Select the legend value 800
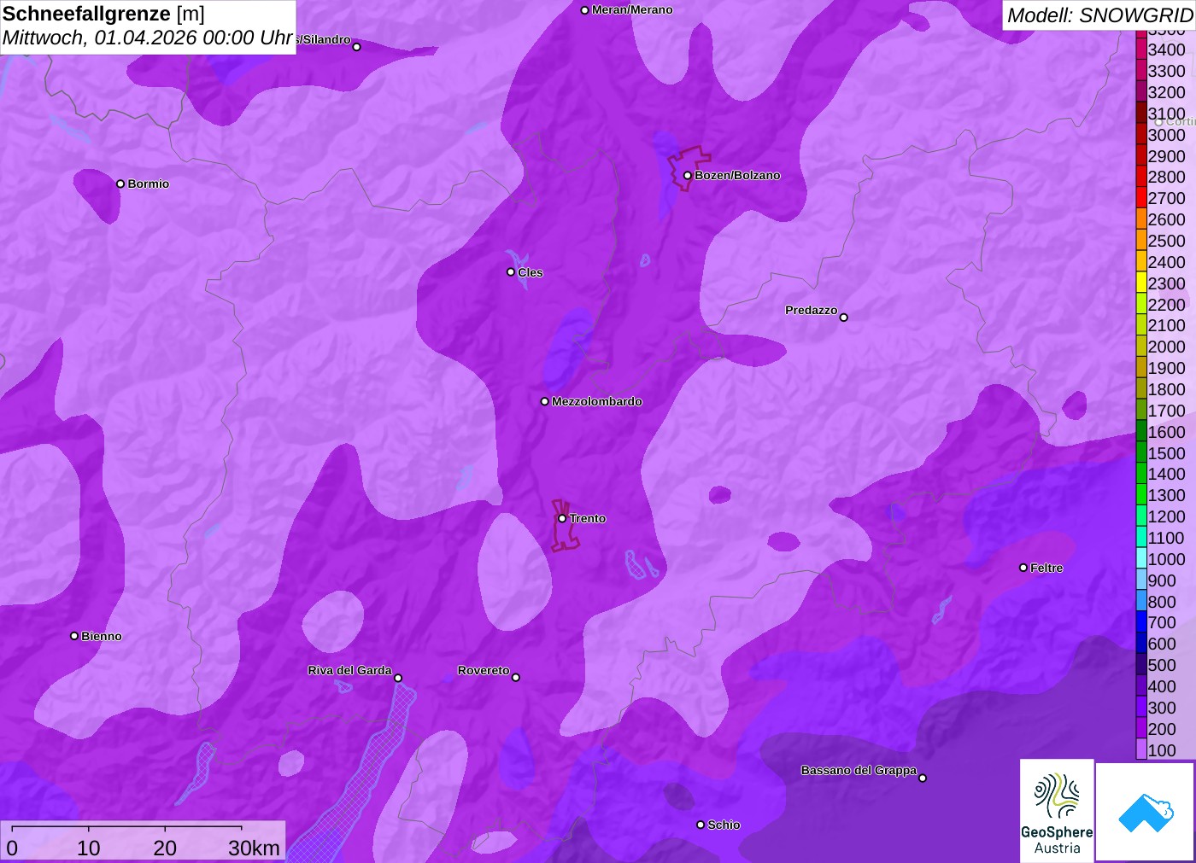The width and height of the screenshot is (1196, 863). [1162, 602]
